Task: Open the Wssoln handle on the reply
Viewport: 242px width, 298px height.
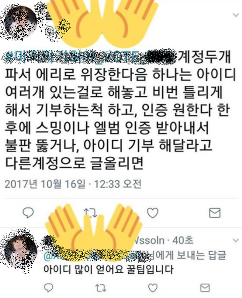Action: 149,241
